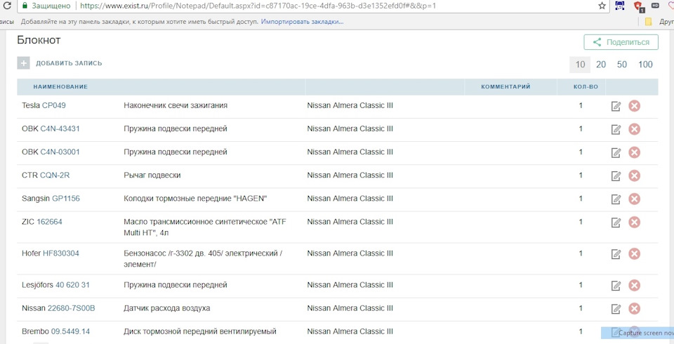Click Nissan Almera Classic III in Tesla row
The width and height of the screenshot is (674, 344).
350,105
